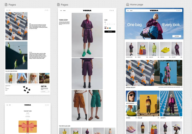Click the arrow icon next to Spring Weight description

(182, 87)
